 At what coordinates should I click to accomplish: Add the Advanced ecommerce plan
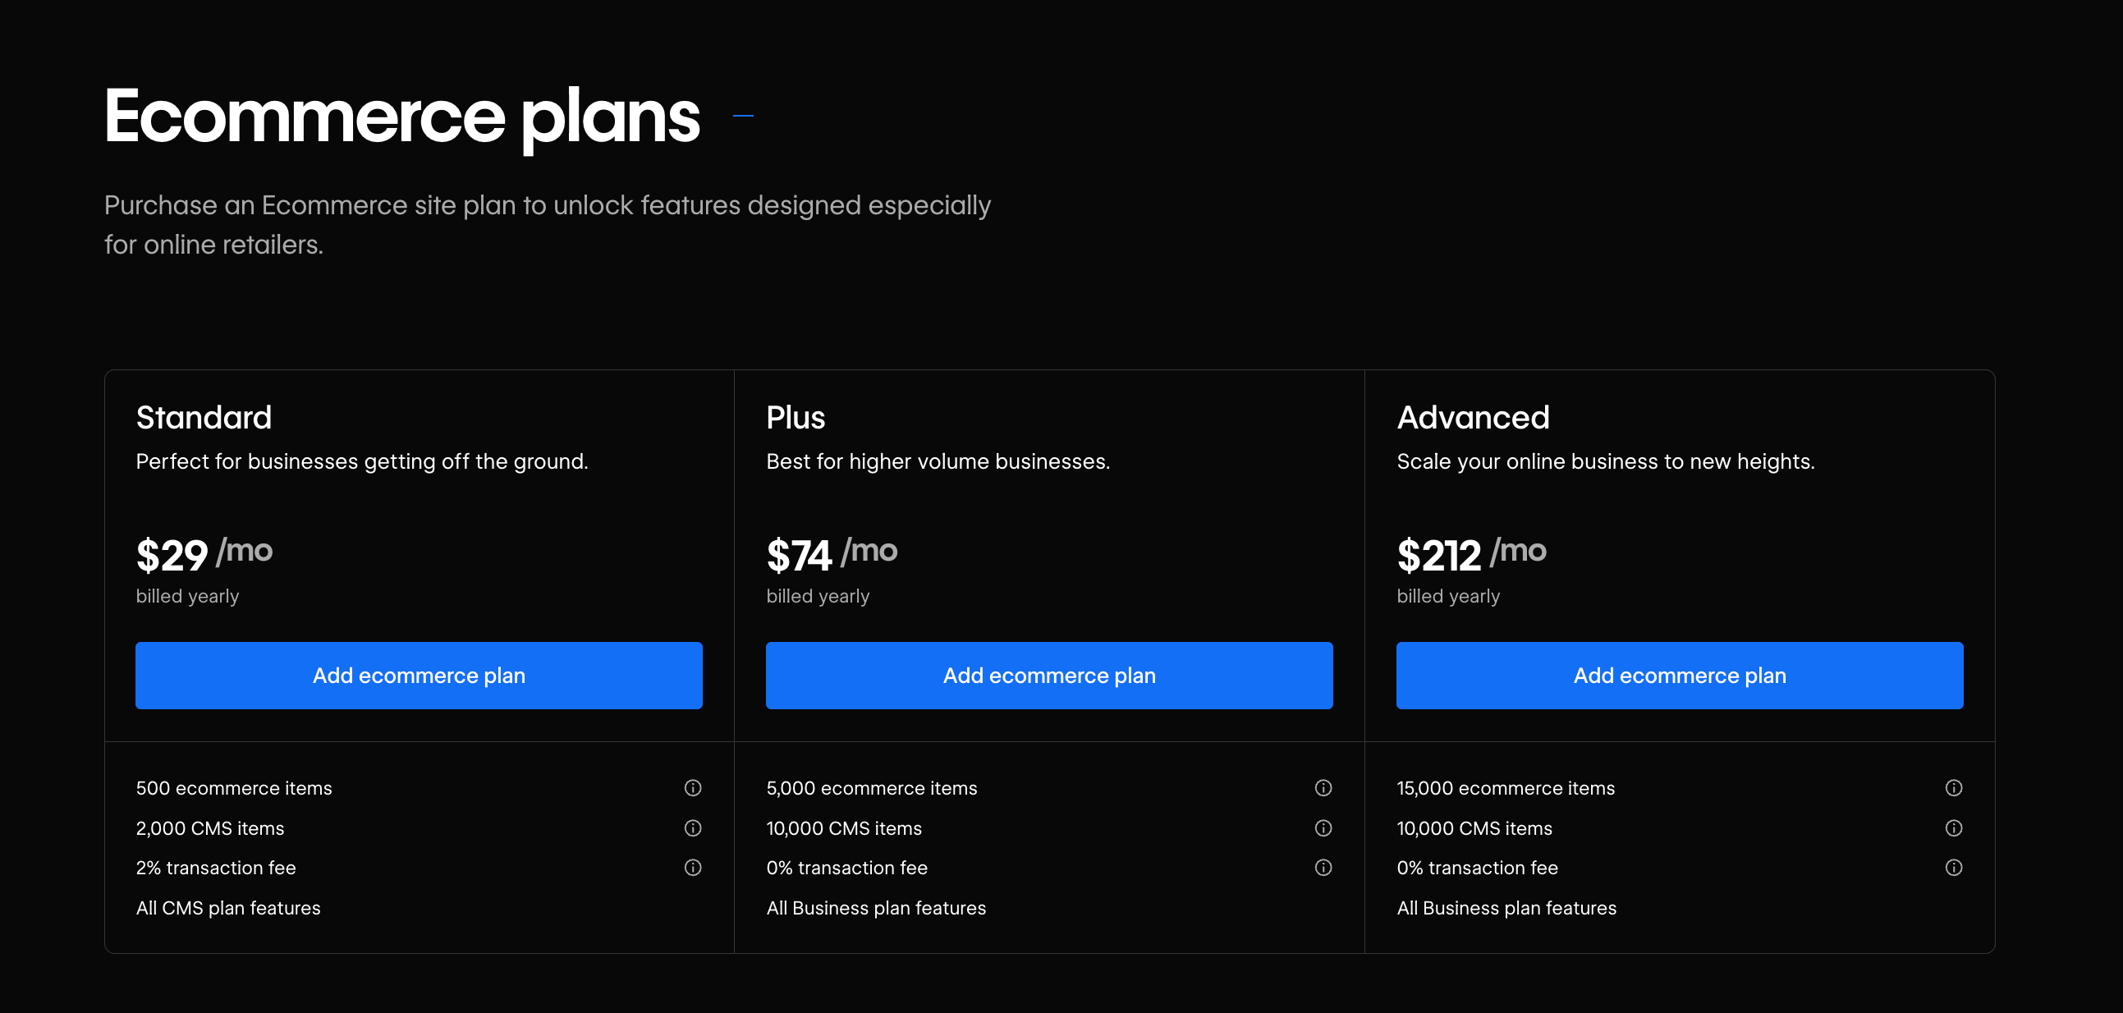coord(1680,675)
